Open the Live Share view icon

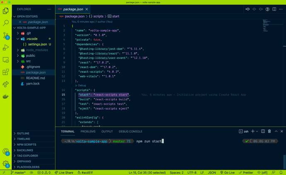click(6, 84)
